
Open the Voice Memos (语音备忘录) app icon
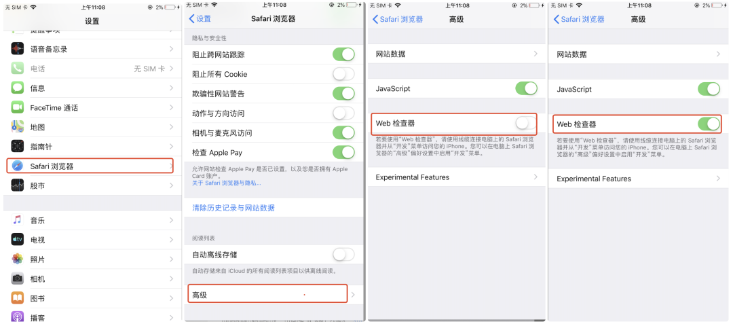click(18, 49)
